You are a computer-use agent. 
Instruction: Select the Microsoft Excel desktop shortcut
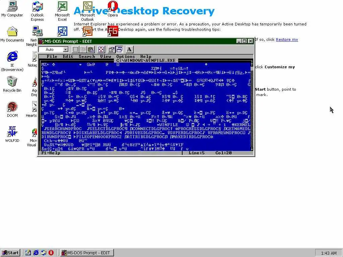(x=62, y=11)
